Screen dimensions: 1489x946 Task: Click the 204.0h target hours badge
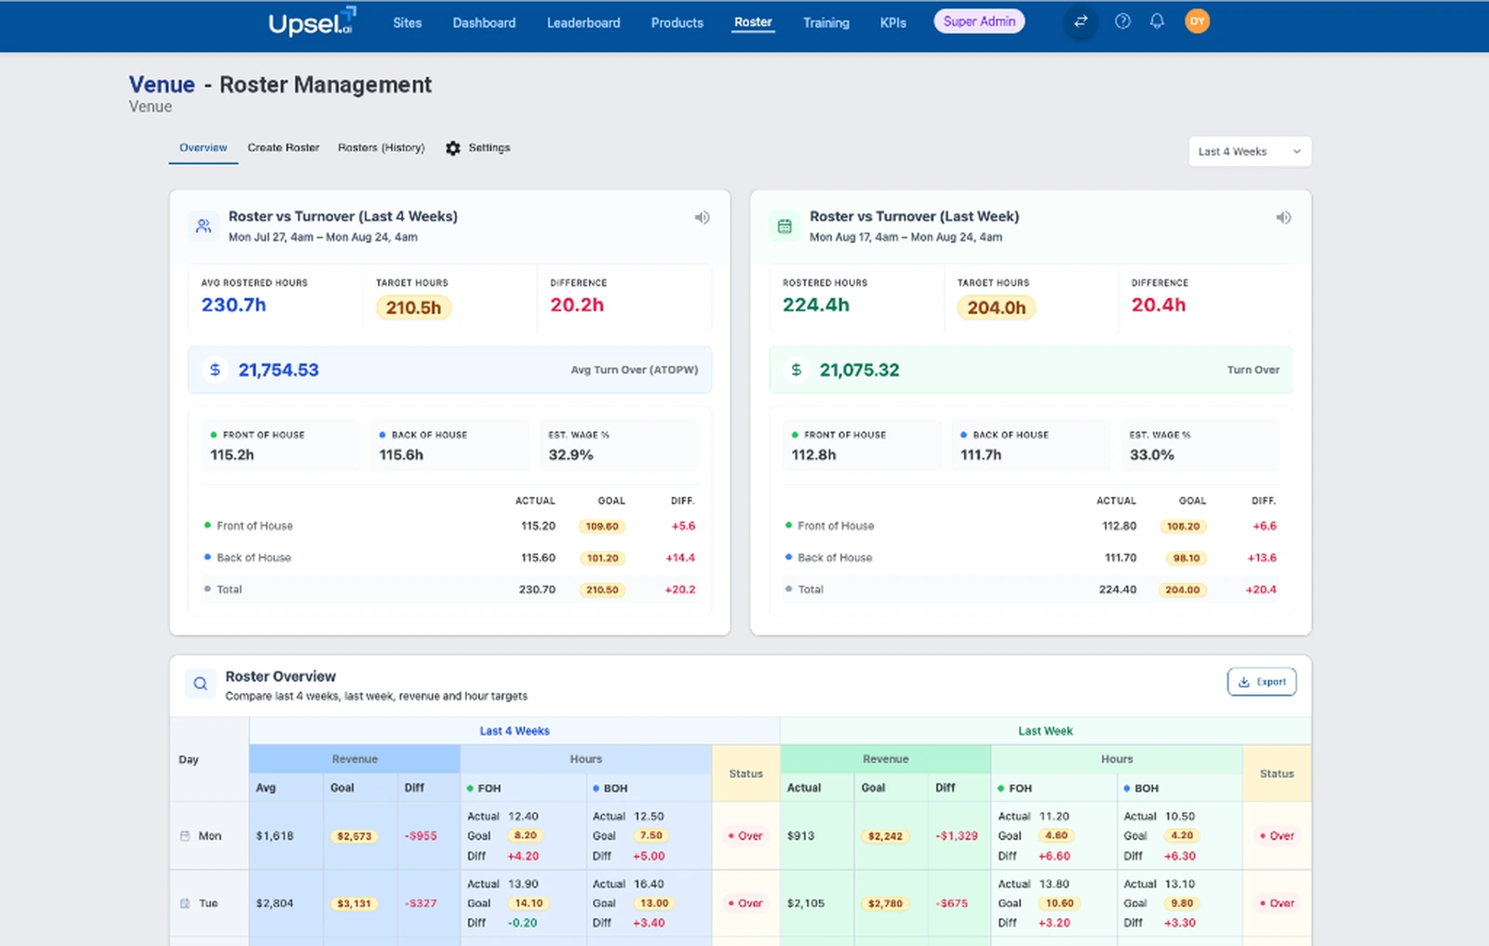click(996, 308)
